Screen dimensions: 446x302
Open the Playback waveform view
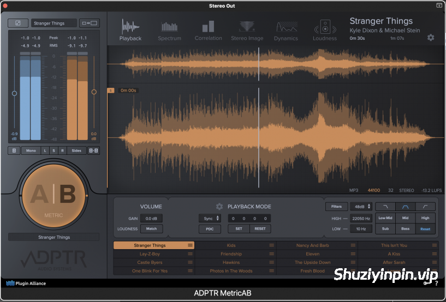click(130, 30)
